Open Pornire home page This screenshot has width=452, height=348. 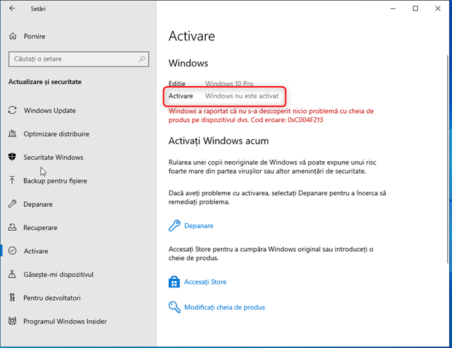tap(34, 36)
